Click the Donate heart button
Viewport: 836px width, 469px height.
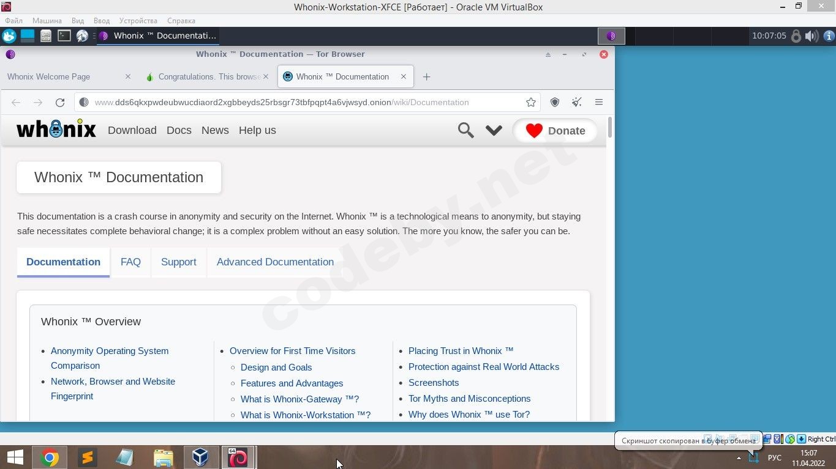point(555,130)
